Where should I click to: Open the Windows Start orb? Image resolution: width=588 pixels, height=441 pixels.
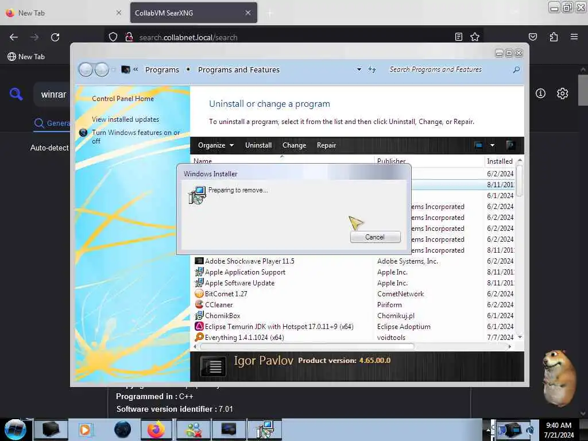click(16, 430)
